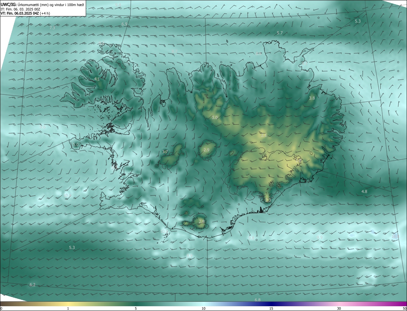Click the 5.3 value southwest of Iceland
Screen dimensions: 407x311
[72, 247]
